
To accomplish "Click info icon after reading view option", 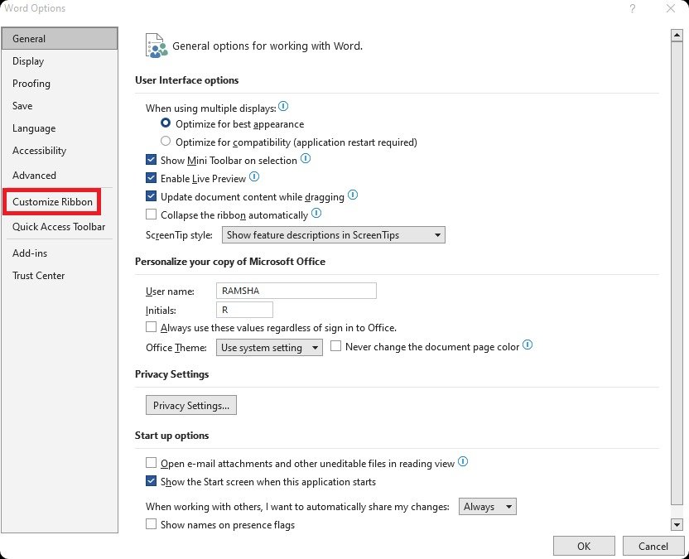I will coord(463,461).
